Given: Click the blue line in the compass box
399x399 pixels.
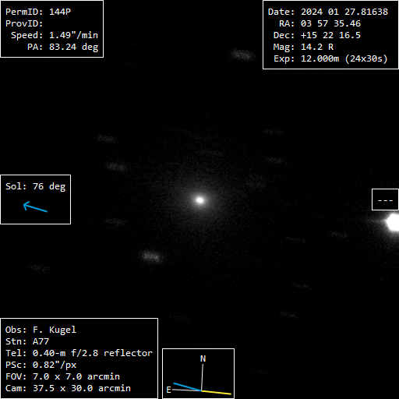Looking at the screenshot, I should pyautogui.click(x=187, y=387).
